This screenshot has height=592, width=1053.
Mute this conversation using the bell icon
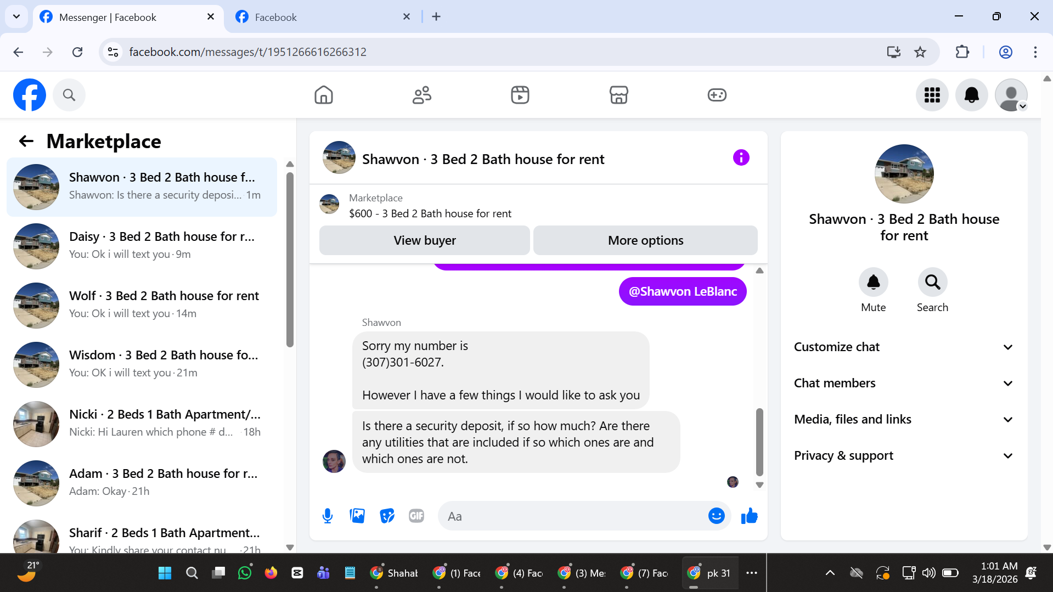(873, 282)
